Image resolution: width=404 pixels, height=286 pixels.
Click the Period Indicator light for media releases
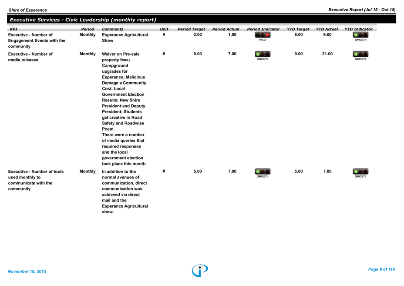tap(263, 56)
